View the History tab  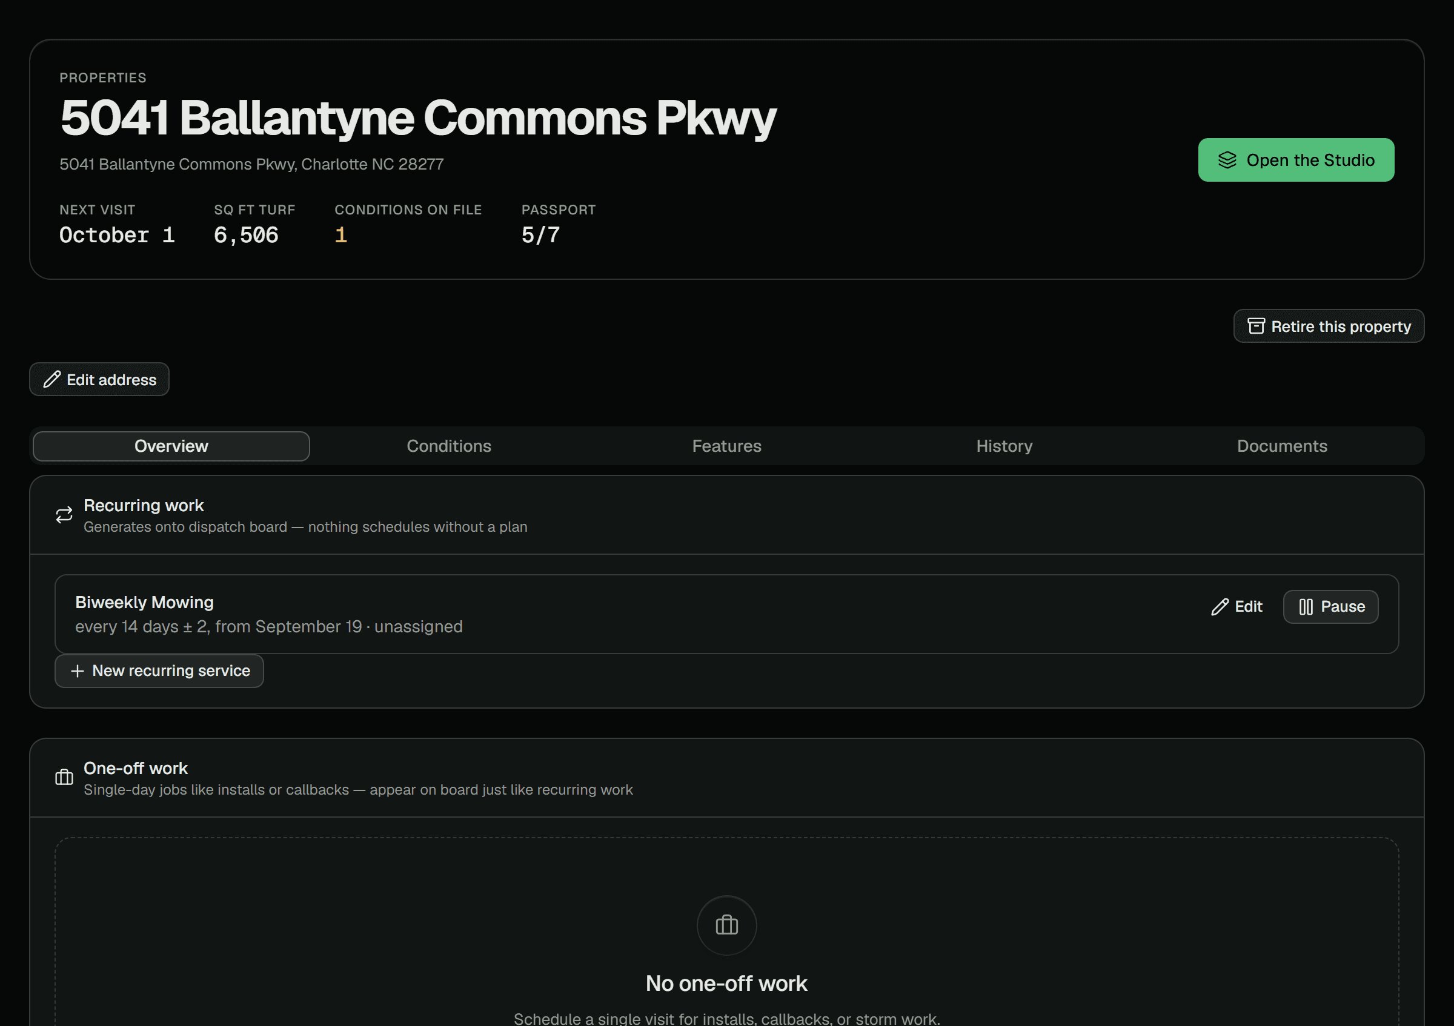[x=1004, y=446]
